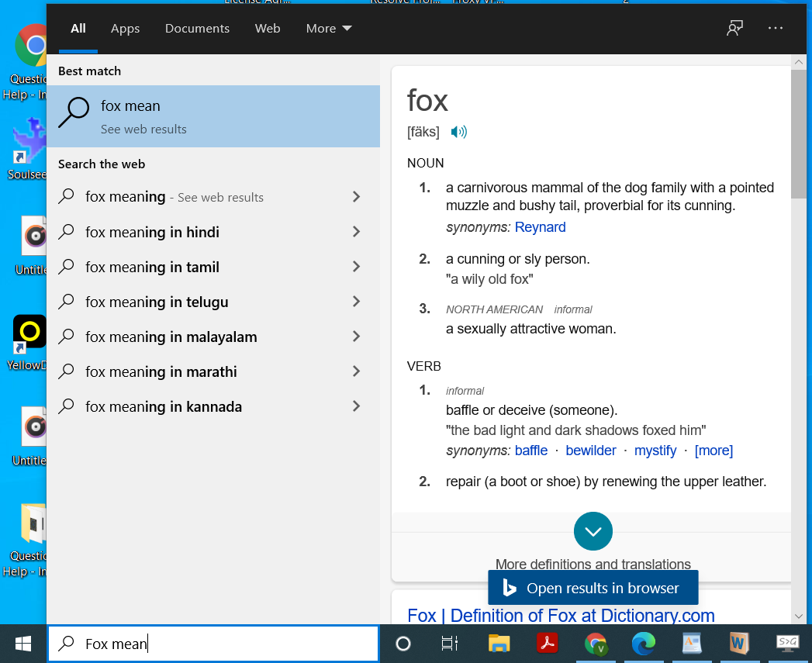
Task: Click Open results in browser button
Action: (593, 588)
